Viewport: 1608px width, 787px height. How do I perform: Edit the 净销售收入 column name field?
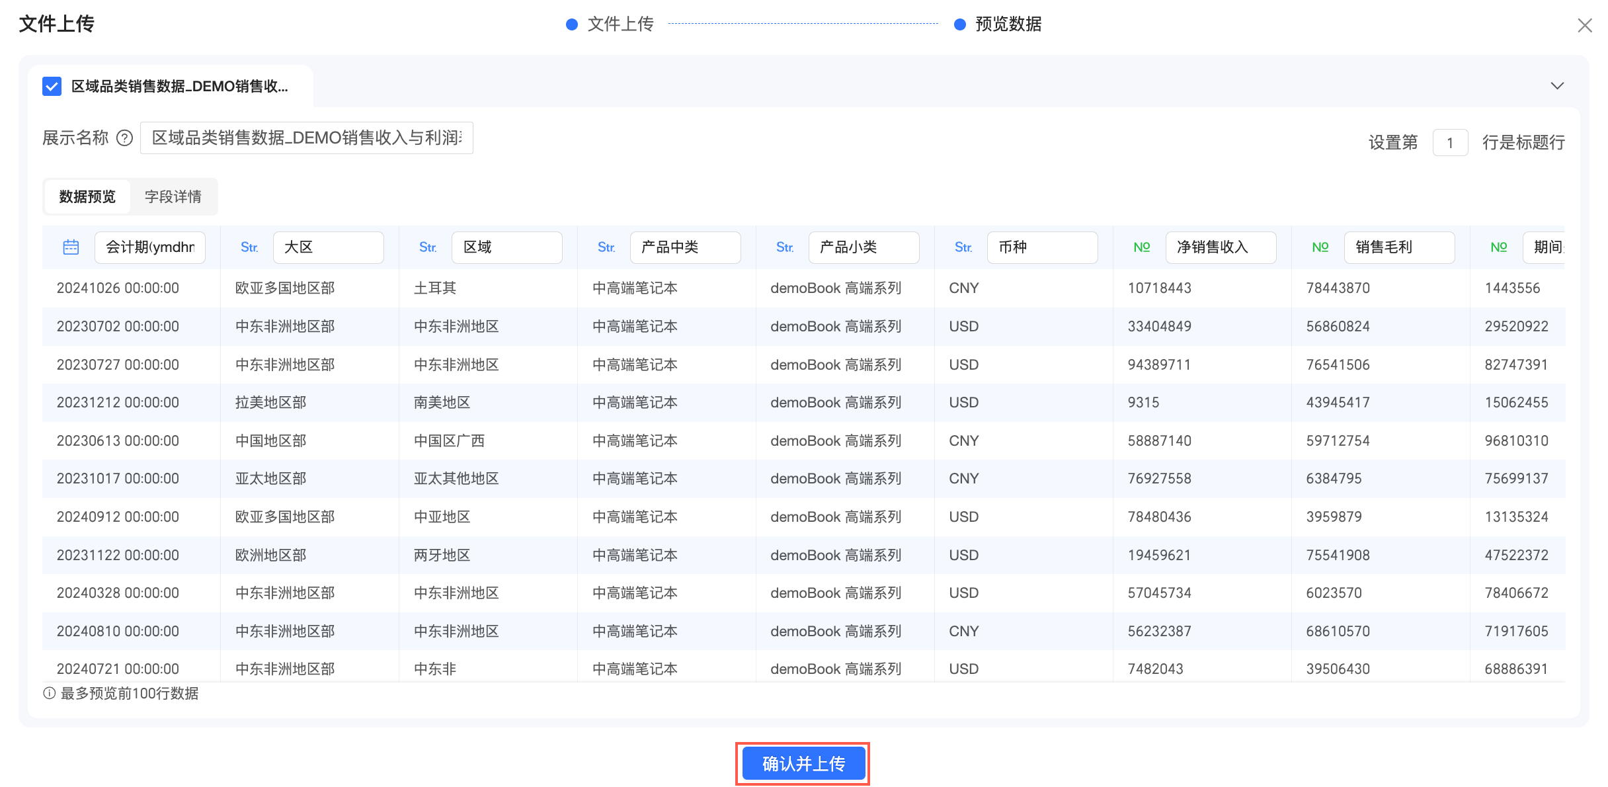1221,247
